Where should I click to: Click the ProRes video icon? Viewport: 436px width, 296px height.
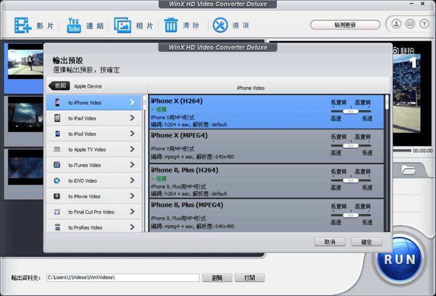[57, 227]
